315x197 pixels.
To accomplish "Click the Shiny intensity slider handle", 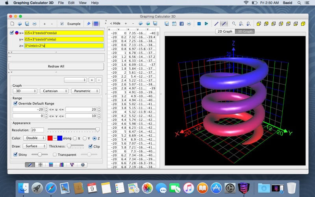I will pyautogui.click(x=40, y=154).
